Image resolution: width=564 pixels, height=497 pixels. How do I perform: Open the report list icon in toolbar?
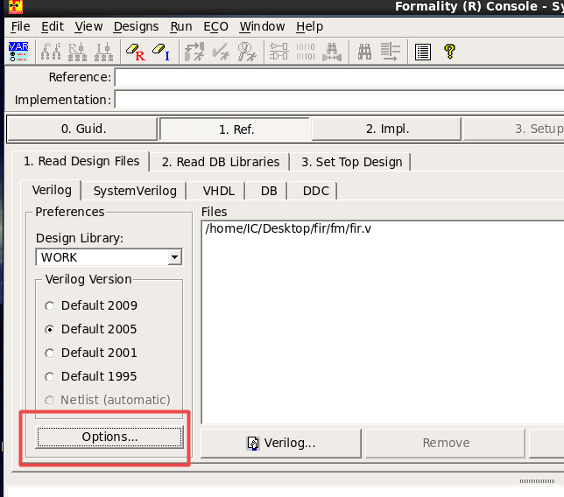point(423,52)
